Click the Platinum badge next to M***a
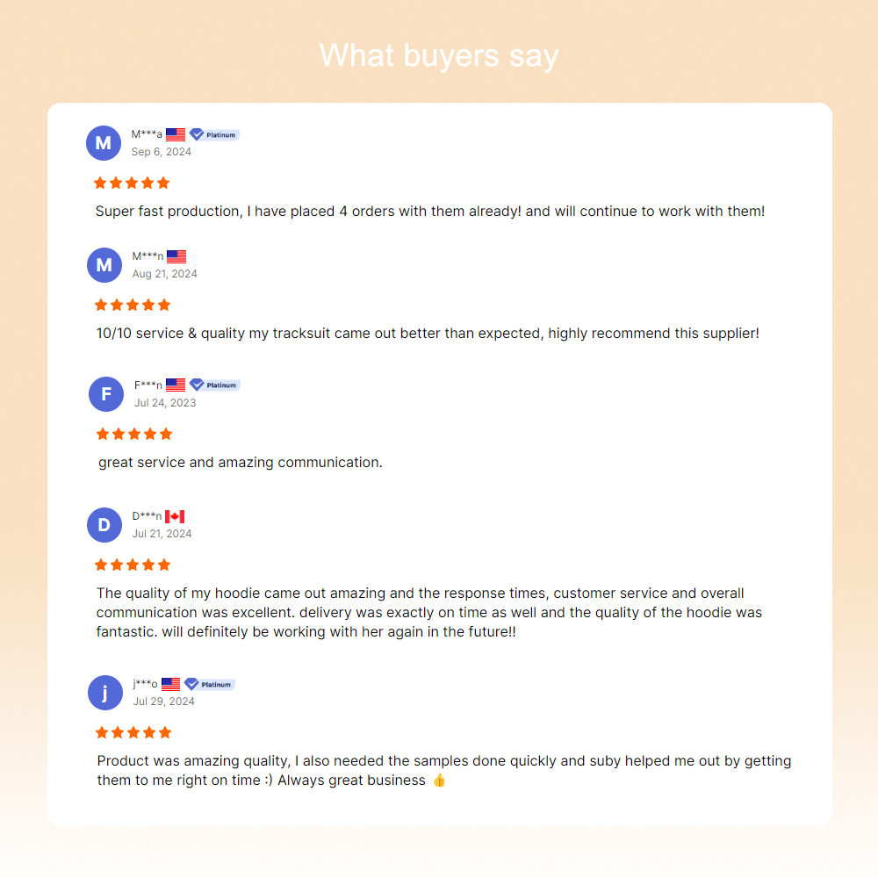Viewport: 878px width, 878px height. 214,134
